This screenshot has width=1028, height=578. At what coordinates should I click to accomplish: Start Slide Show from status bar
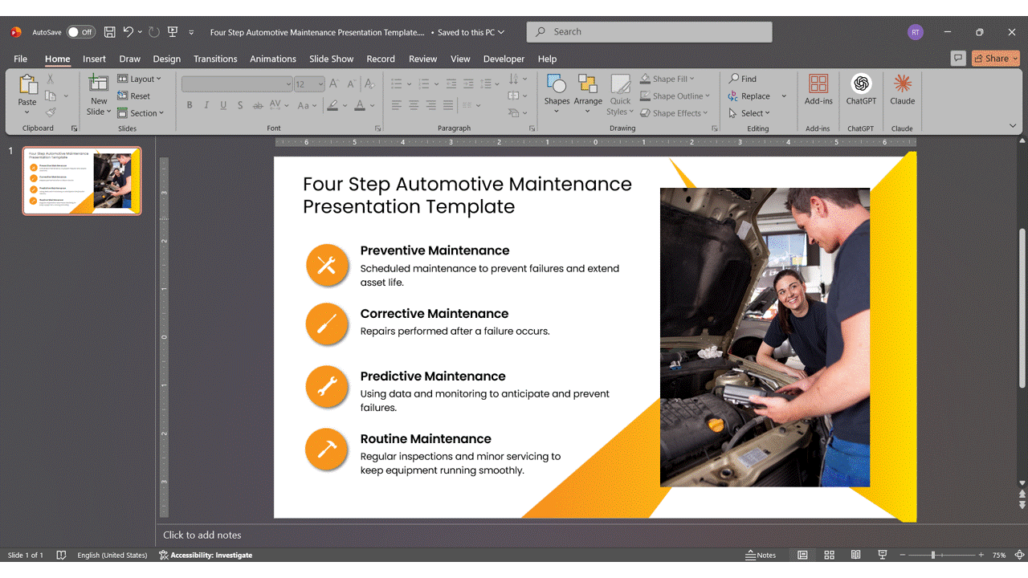coord(883,555)
